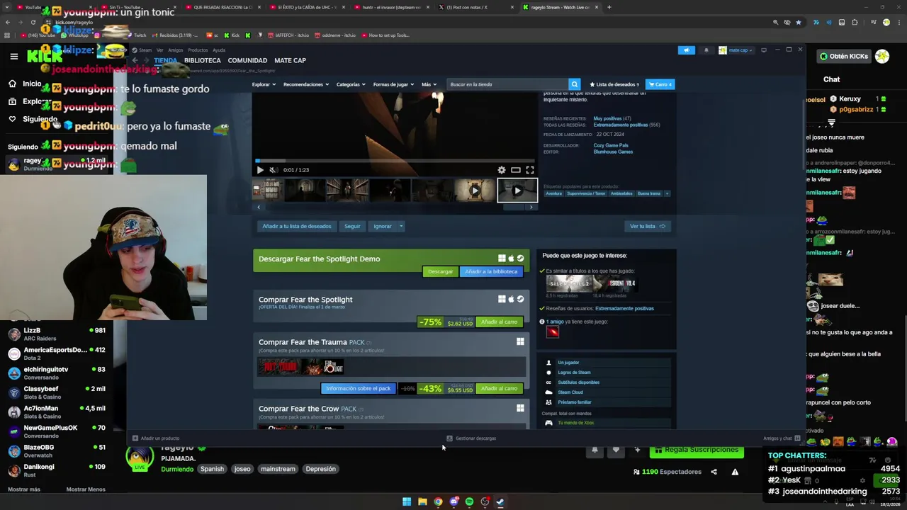Screen dimensions: 907x510
Task: Click the Steam announcements megaphone icon
Action: coord(686,50)
